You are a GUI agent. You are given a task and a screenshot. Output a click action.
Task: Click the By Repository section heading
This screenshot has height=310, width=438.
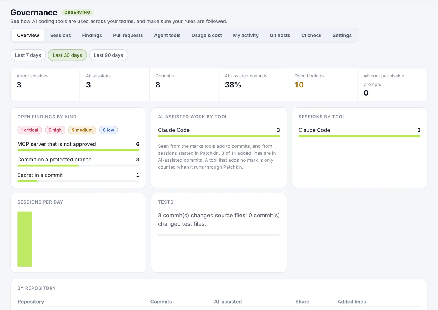pyautogui.click(x=36, y=288)
